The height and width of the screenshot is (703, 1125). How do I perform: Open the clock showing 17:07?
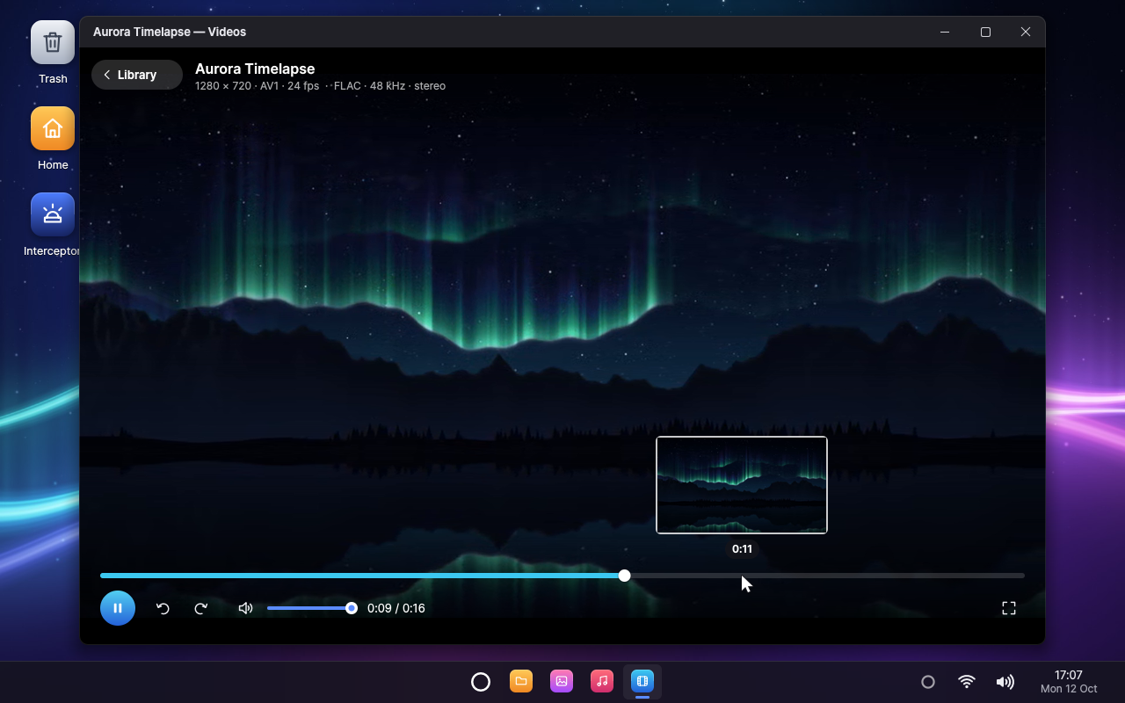[1069, 682]
